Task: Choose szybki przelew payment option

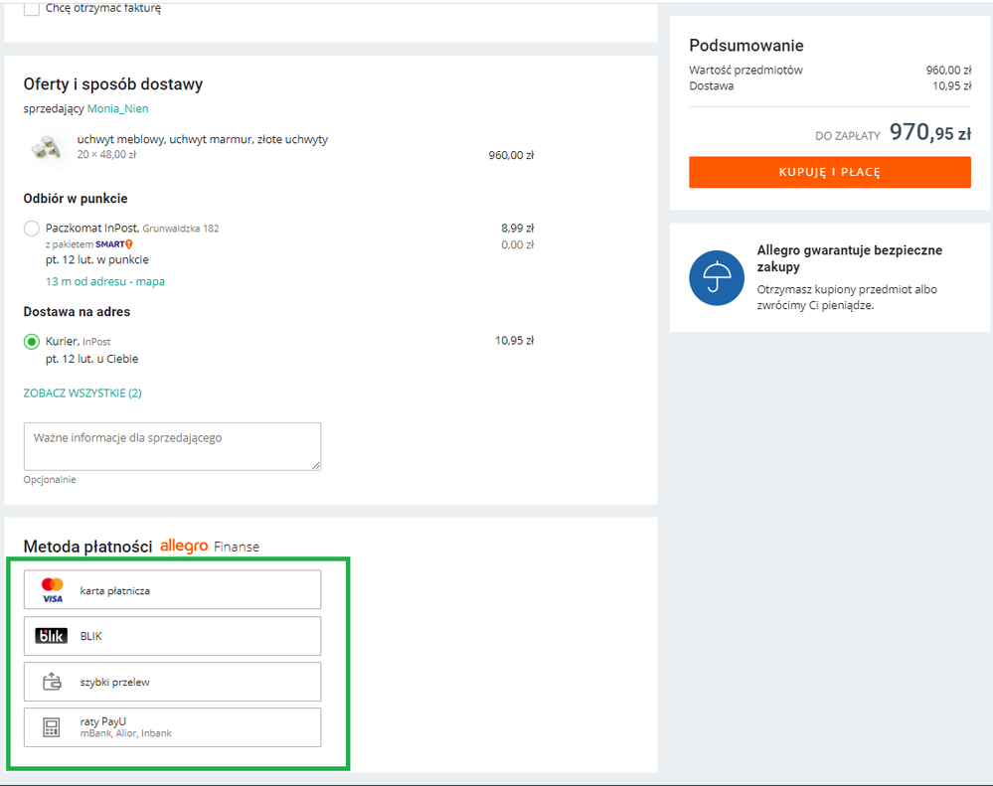Action: [x=172, y=682]
